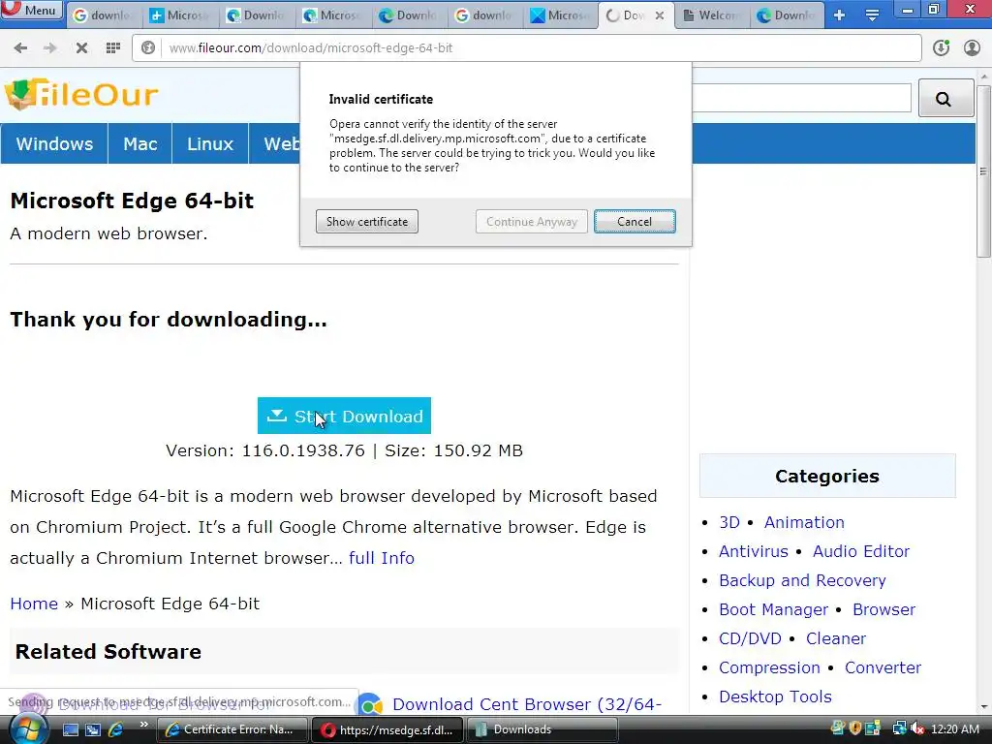
Task: Select 'Version: 116.0.1938.76 | Size: 150.92 MB' text
Action: click(x=344, y=450)
